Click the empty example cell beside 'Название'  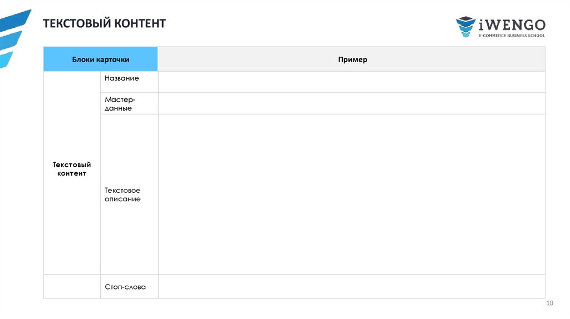click(x=352, y=82)
